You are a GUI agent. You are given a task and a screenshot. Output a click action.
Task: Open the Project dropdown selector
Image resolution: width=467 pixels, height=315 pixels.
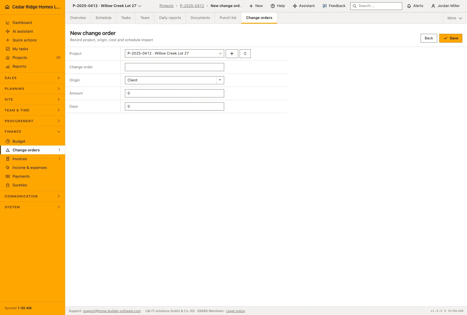click(x=174, y=53)
